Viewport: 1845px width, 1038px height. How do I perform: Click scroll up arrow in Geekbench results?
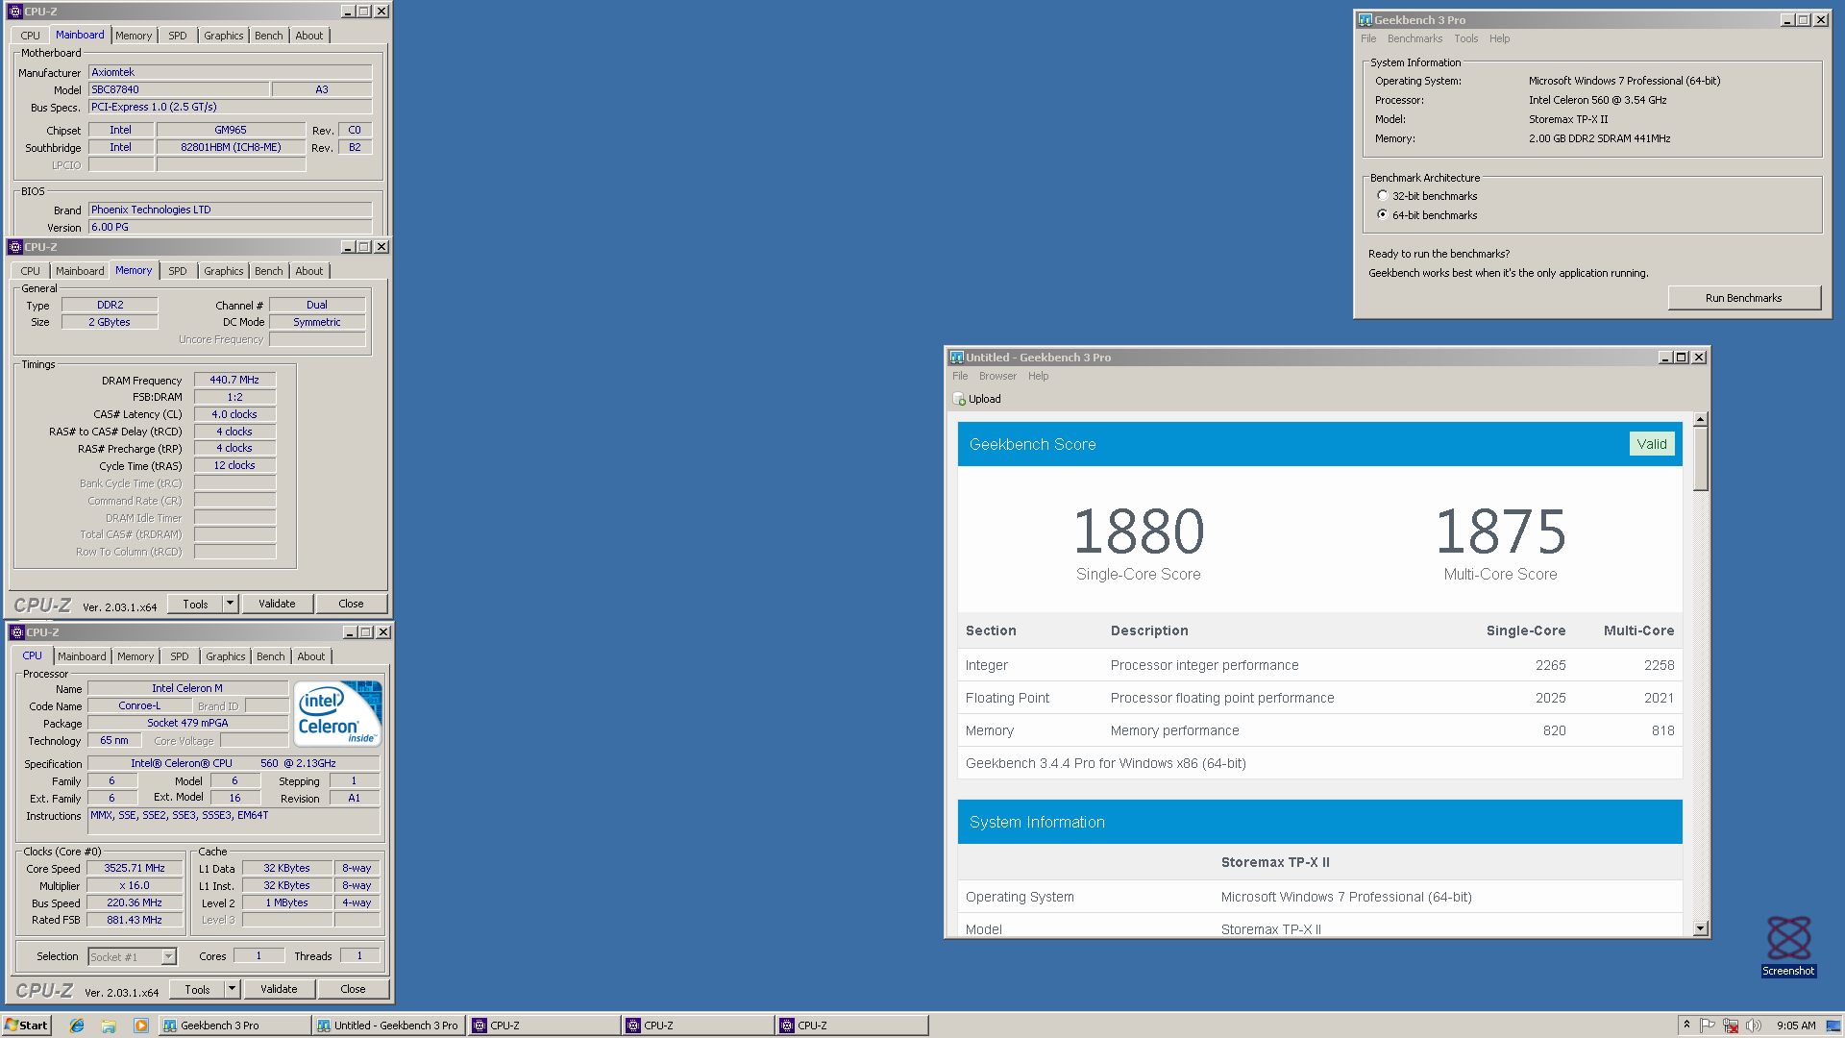(1700, 420)
